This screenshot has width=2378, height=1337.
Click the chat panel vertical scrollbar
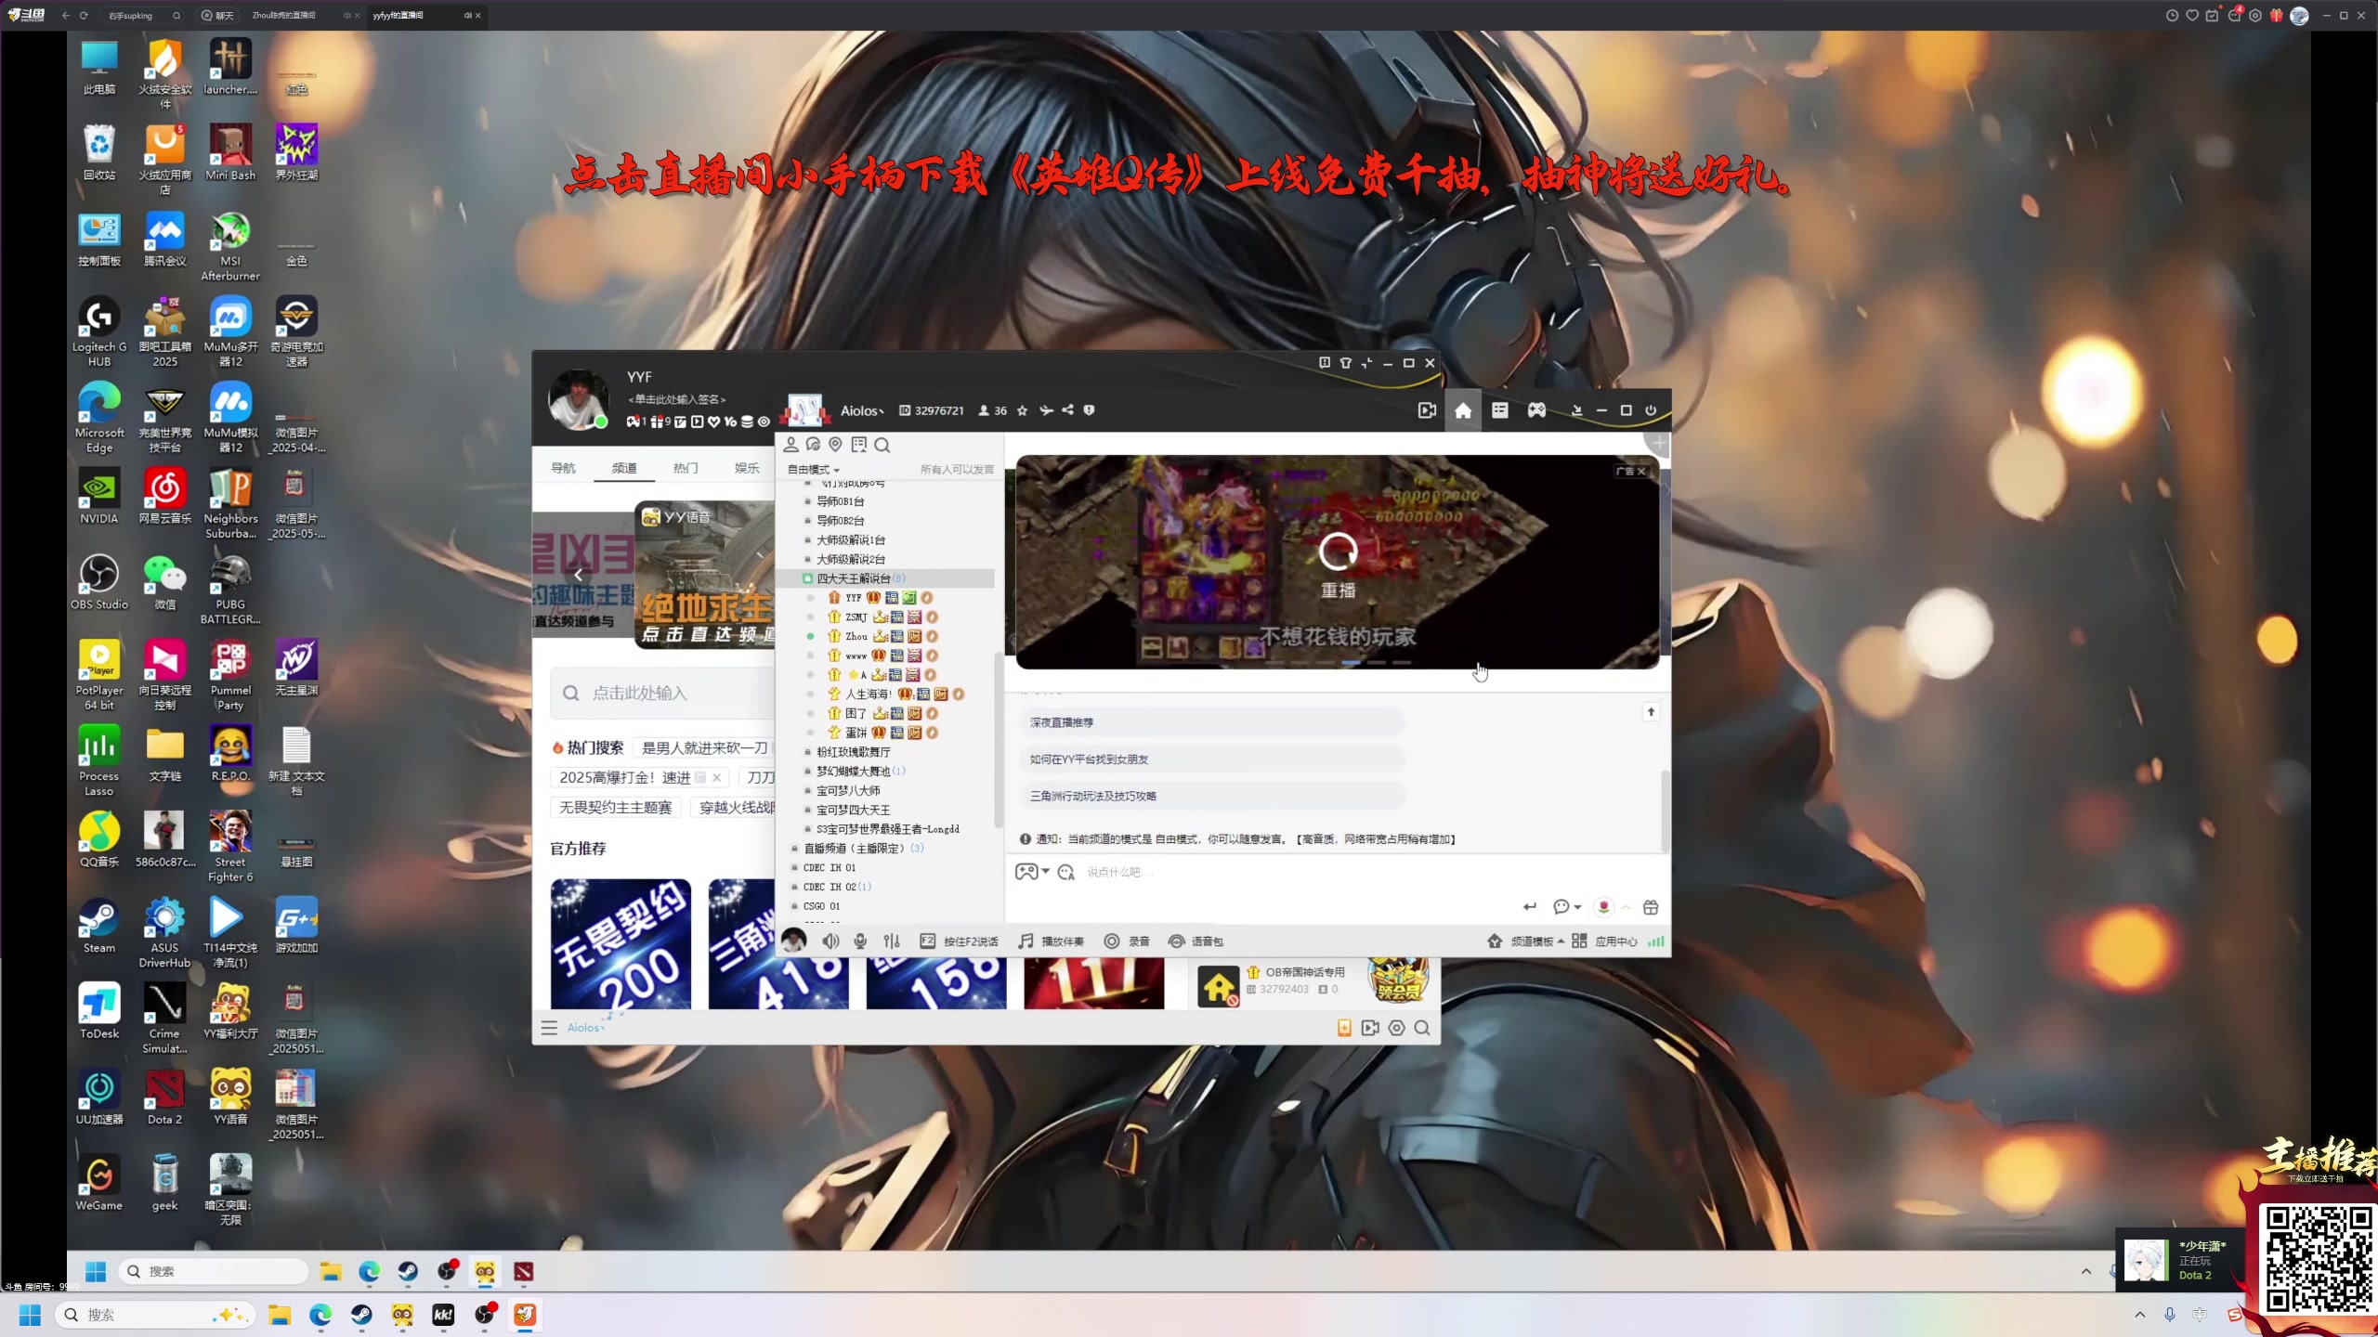[1666, 811]
